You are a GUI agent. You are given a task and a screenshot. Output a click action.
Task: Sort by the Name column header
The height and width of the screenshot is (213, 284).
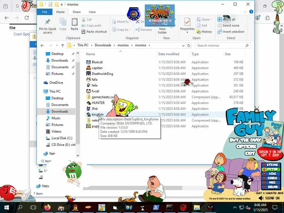click(90, 54)
